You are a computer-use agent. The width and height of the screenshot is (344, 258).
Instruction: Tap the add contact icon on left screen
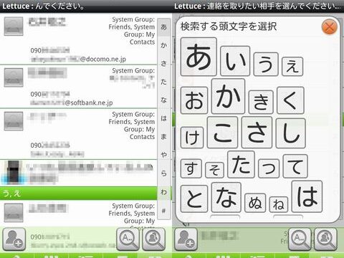click(x=14, y=239)
